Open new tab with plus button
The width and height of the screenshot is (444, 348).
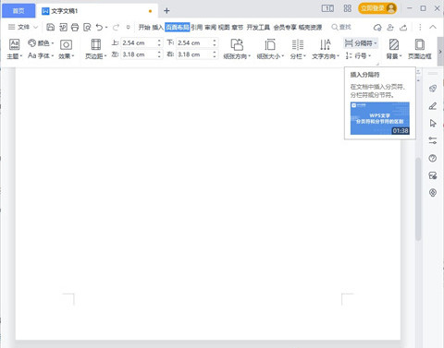coord(166,11)
